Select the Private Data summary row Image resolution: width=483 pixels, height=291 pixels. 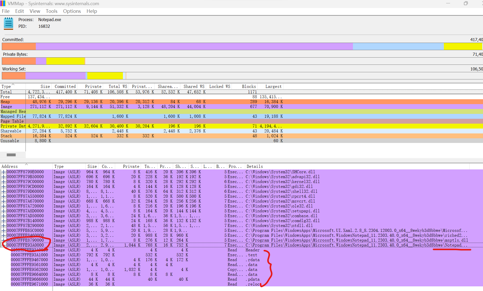241,126
